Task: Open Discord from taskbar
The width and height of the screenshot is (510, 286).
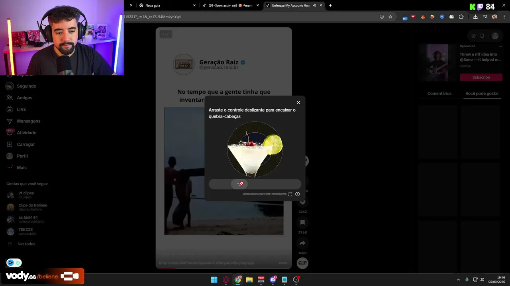Action: (x=273, y=280)
